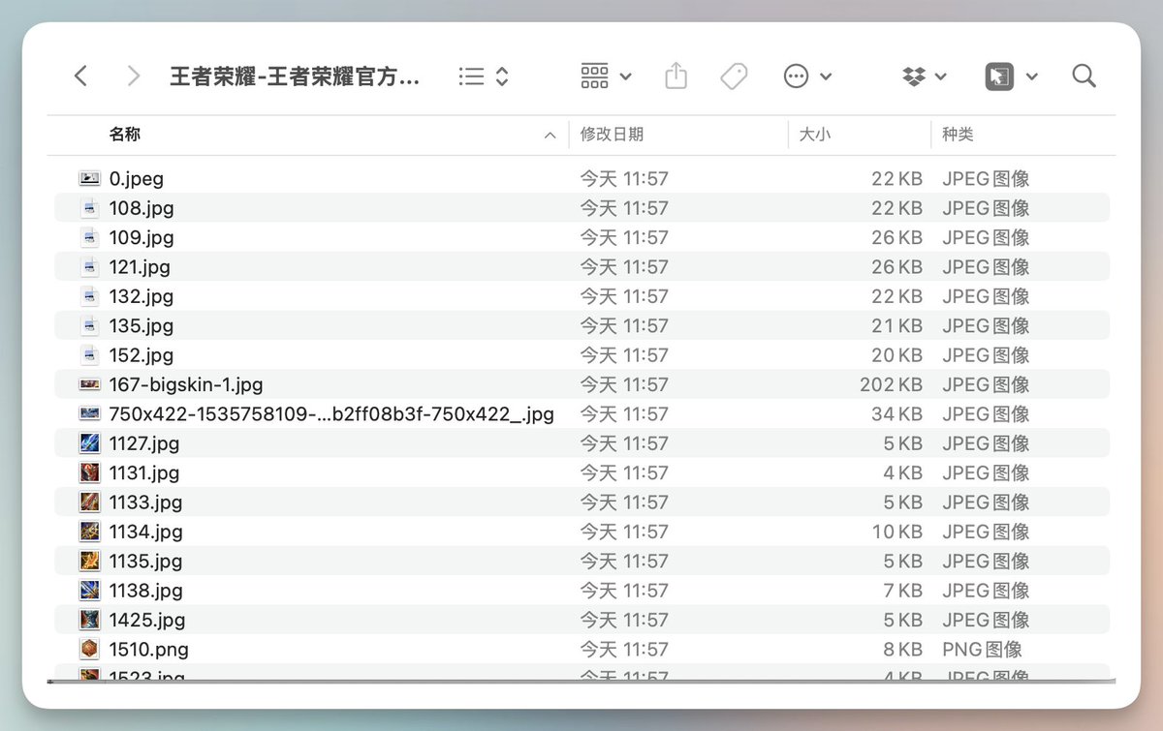Click the thumbnail icon of 1425.jpg
This screenshot has height=731, width=1163.
pos(90,620)
